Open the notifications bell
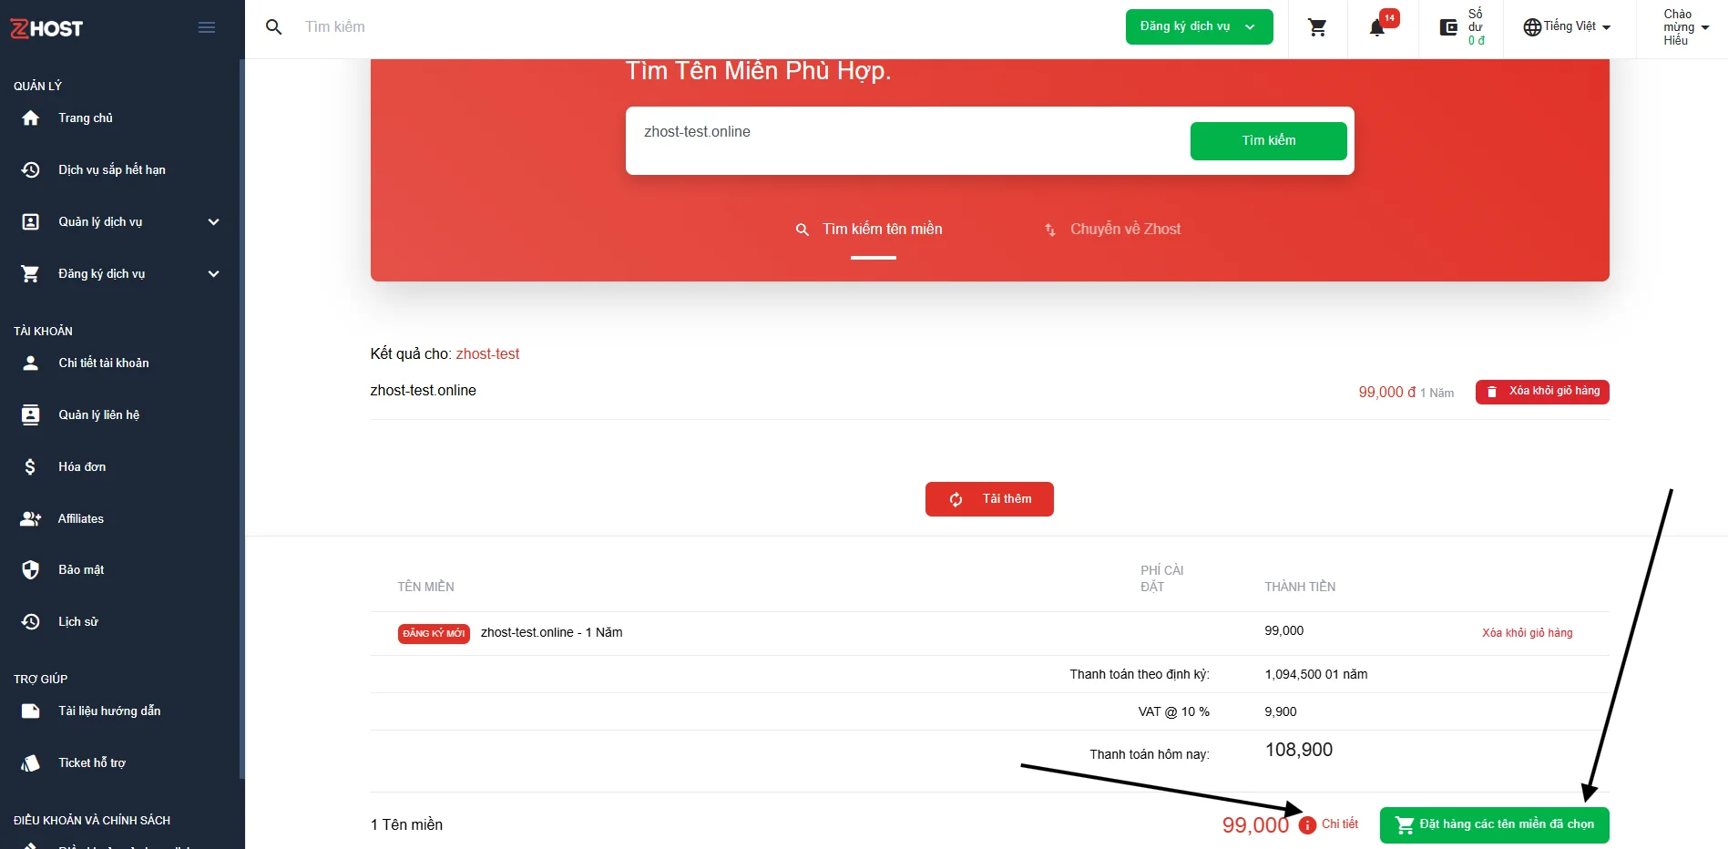Viewport: 1728px width, 849px height. coord(1377,27)
